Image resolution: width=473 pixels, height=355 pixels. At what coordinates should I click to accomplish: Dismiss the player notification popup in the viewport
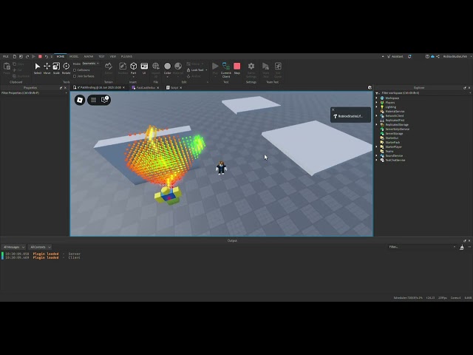click(333, 109)
